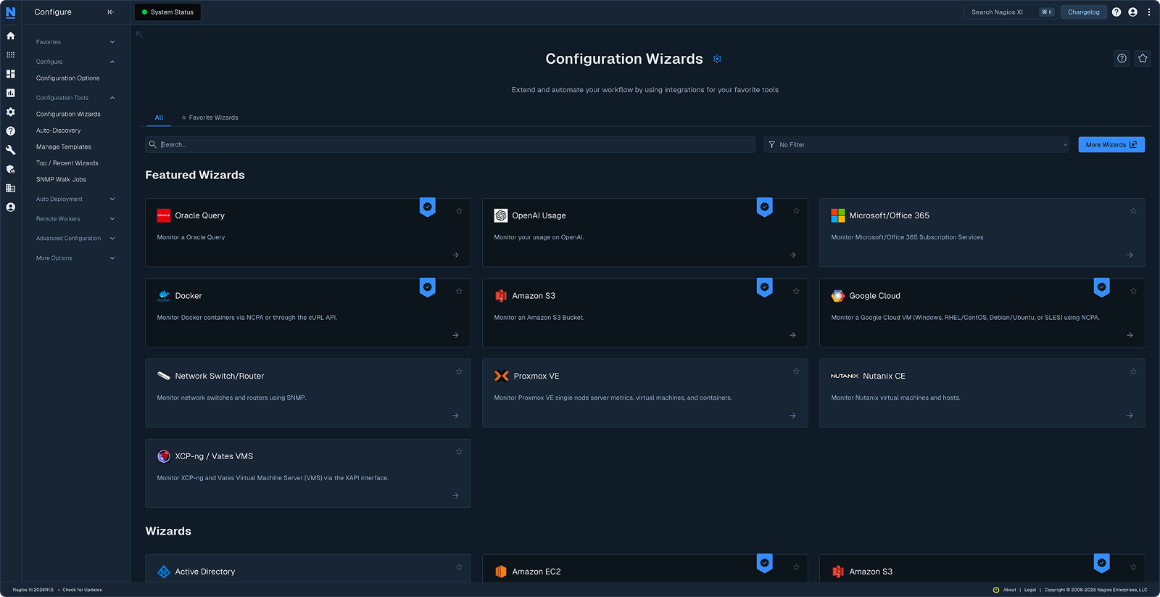The width and height of the screenshot is (1160, 597).
Task: Open the top bar user profile icon
Action: pos(1132,12)
